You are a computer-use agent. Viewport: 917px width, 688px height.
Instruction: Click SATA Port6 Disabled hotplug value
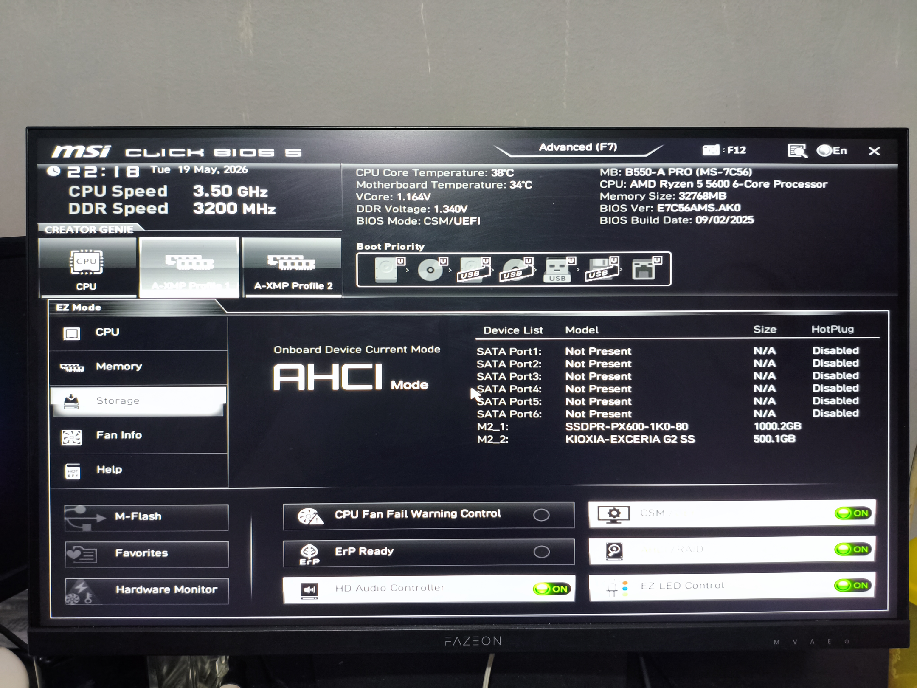[835, 414]
